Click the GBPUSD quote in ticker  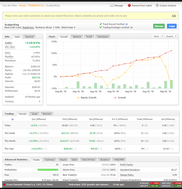(177, 183)
